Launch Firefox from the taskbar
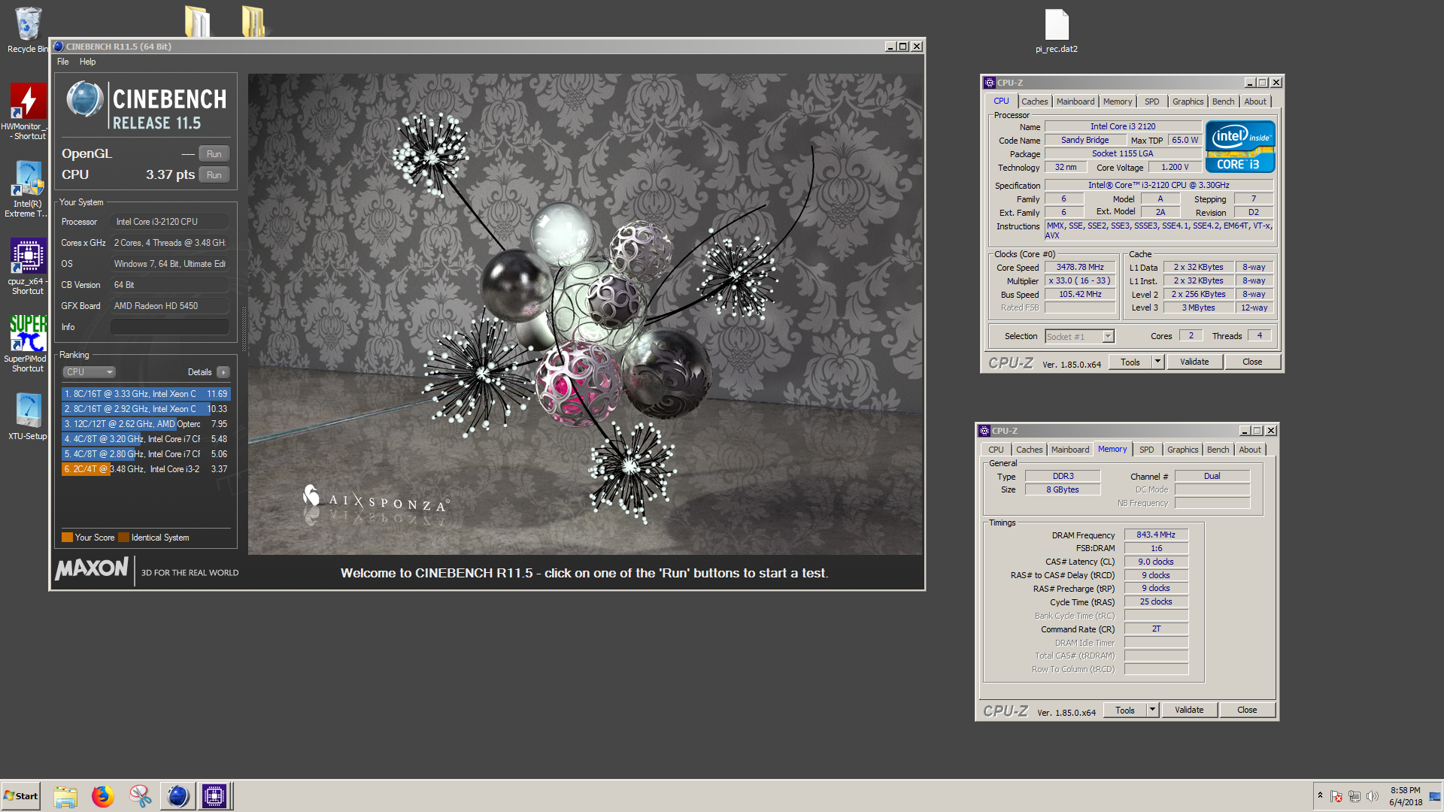The width and height of the screenshot is (1444, 812). (x=103, y=796)
